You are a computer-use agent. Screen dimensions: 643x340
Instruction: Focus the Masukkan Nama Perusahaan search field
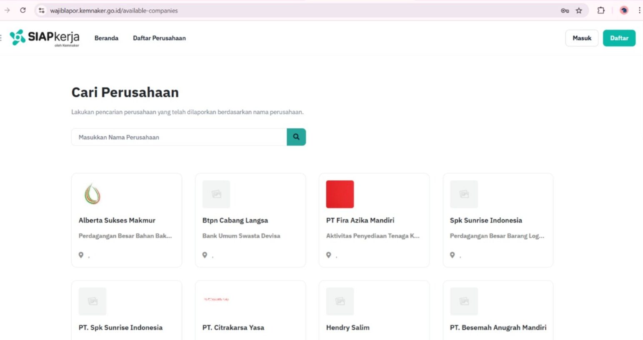click(x=179, y=137)
